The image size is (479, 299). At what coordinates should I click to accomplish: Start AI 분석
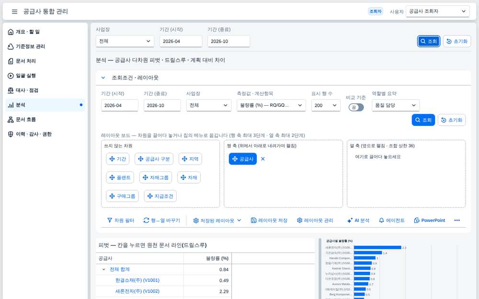[358, 220]
